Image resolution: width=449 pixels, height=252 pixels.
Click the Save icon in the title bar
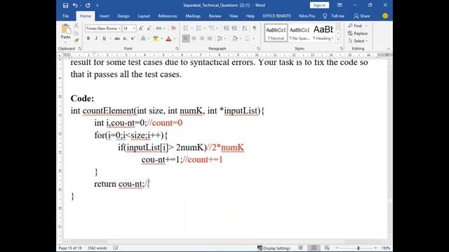pyautogui.click(x=65, y=6)
